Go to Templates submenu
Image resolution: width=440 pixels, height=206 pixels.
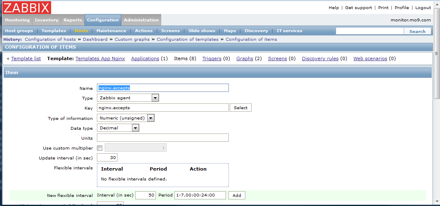click(x=54, y=31)
